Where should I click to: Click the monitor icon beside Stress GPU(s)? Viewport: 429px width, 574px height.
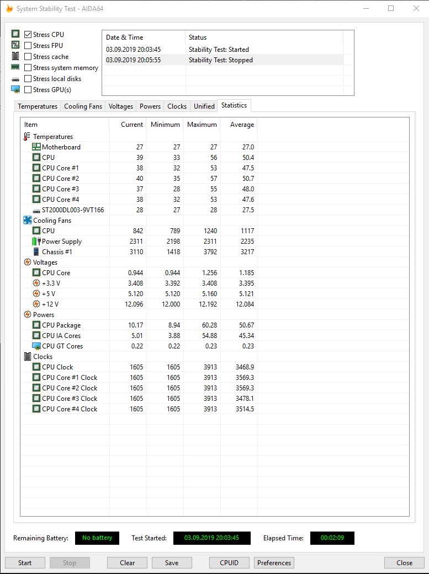click(15, 89)
